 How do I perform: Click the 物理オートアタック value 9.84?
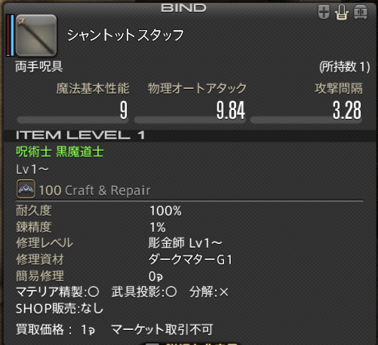coord(231,110)
